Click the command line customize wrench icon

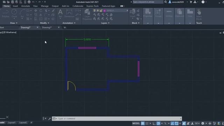coord(49,119)
